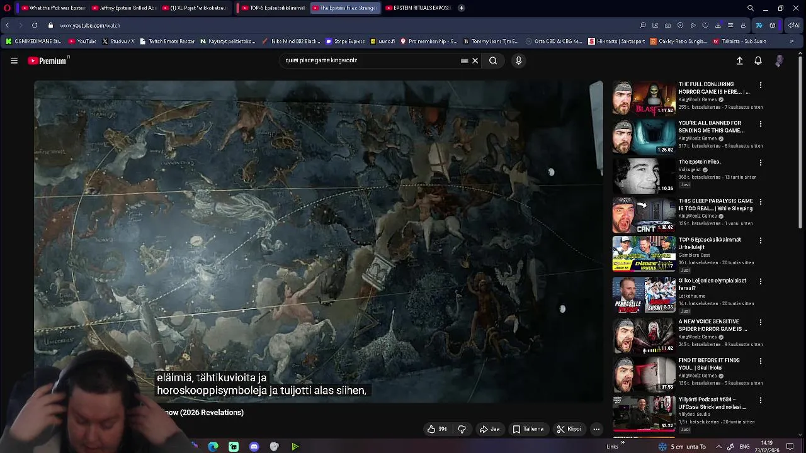
Task: Open Opera tab search magnifier in title bar
Action: point(751,8)
